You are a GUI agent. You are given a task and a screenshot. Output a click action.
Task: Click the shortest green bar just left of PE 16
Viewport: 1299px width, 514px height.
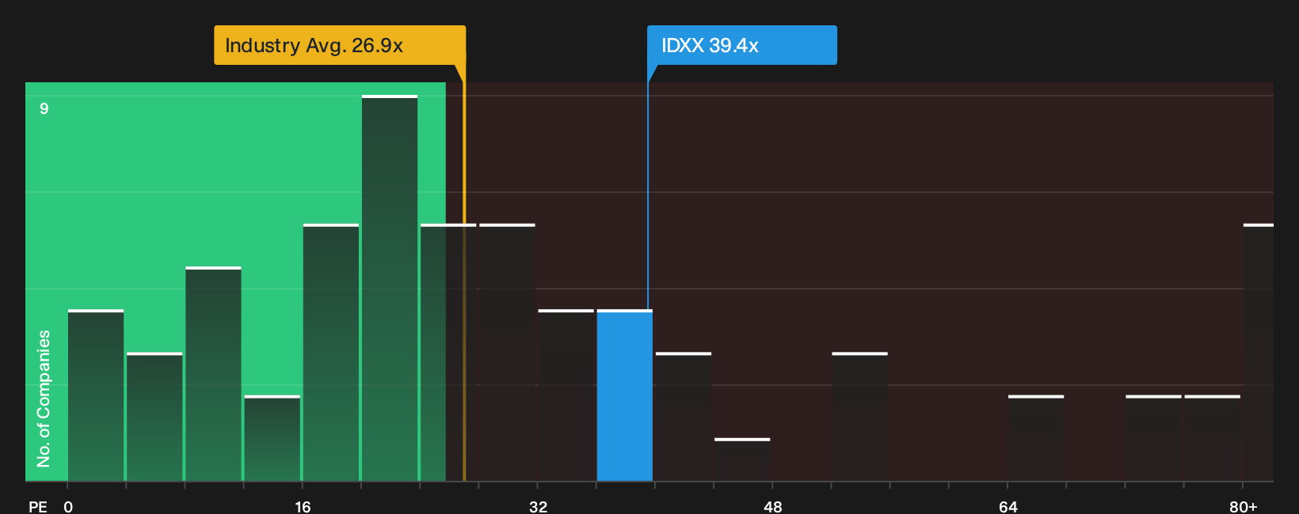(272, 438)
